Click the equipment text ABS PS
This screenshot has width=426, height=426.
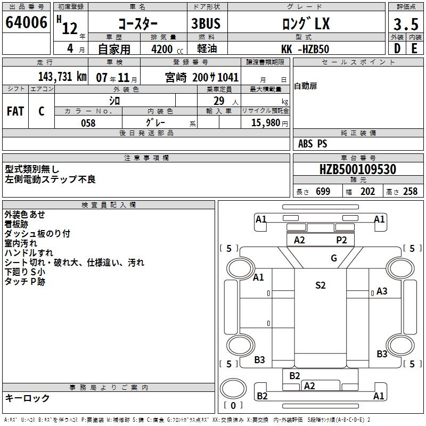(313, 144)
